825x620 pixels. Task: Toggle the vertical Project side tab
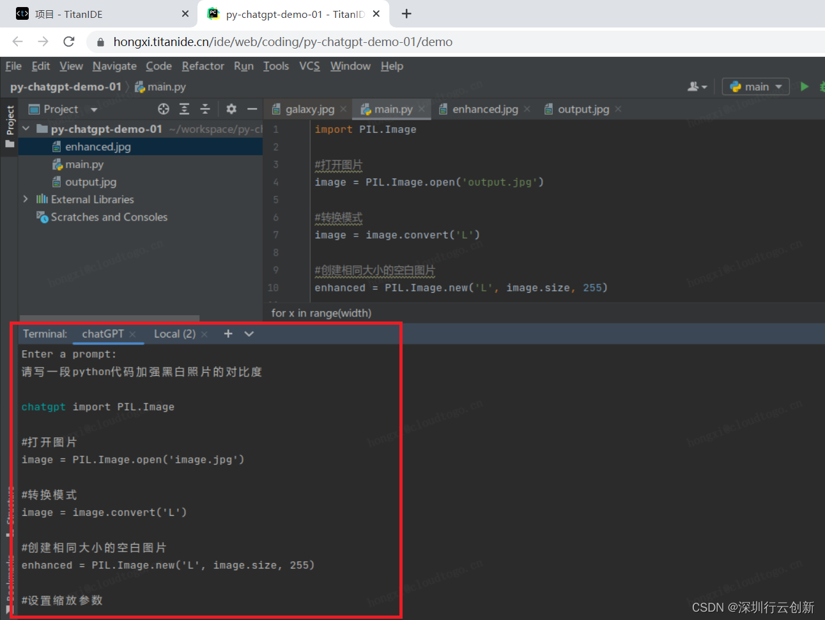pos(10,127)
